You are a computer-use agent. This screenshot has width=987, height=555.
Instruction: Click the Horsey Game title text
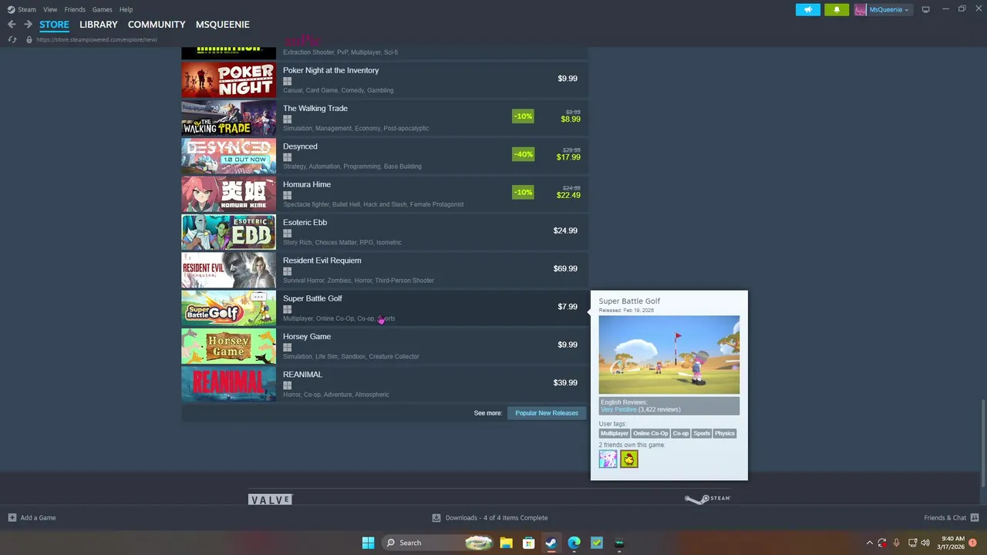click(x=307, y=336)
